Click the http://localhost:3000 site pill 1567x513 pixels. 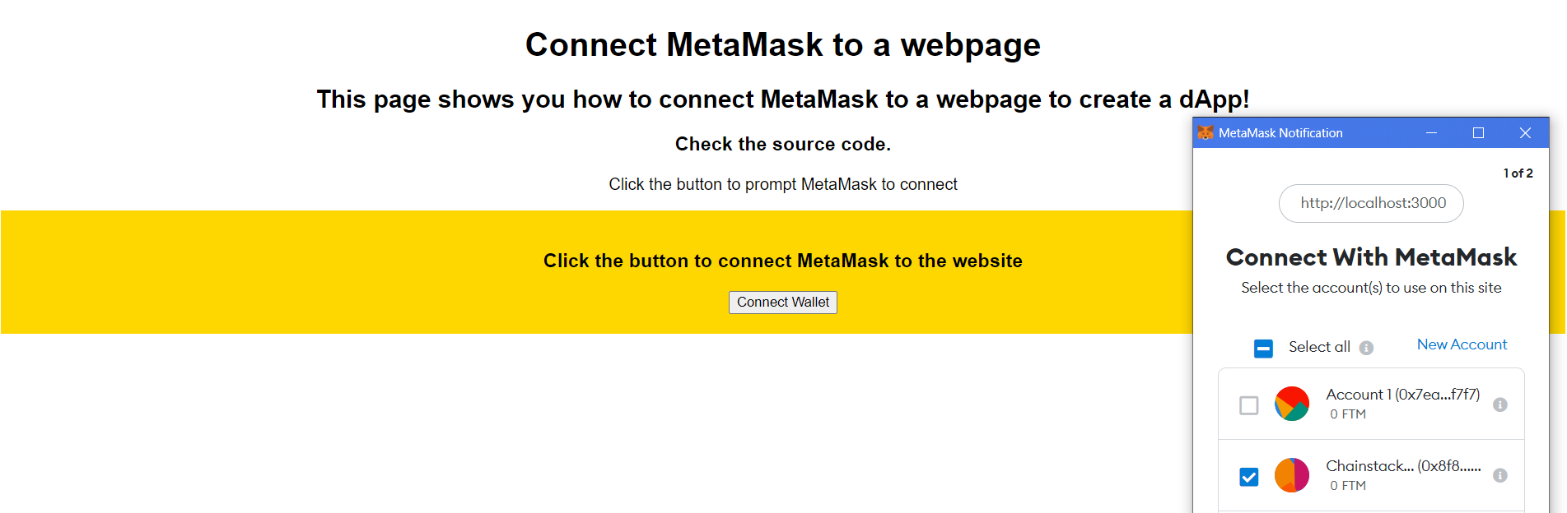click(x=1370, y=203)
